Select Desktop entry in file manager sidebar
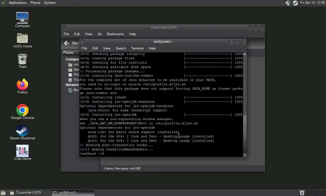The height and width of the screenshot is (196, 326). pos(74,69)
